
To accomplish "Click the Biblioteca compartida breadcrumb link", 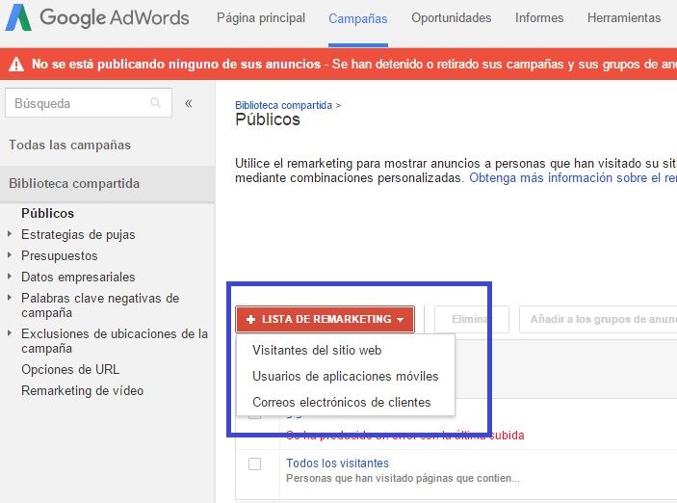I will point(284,105).
